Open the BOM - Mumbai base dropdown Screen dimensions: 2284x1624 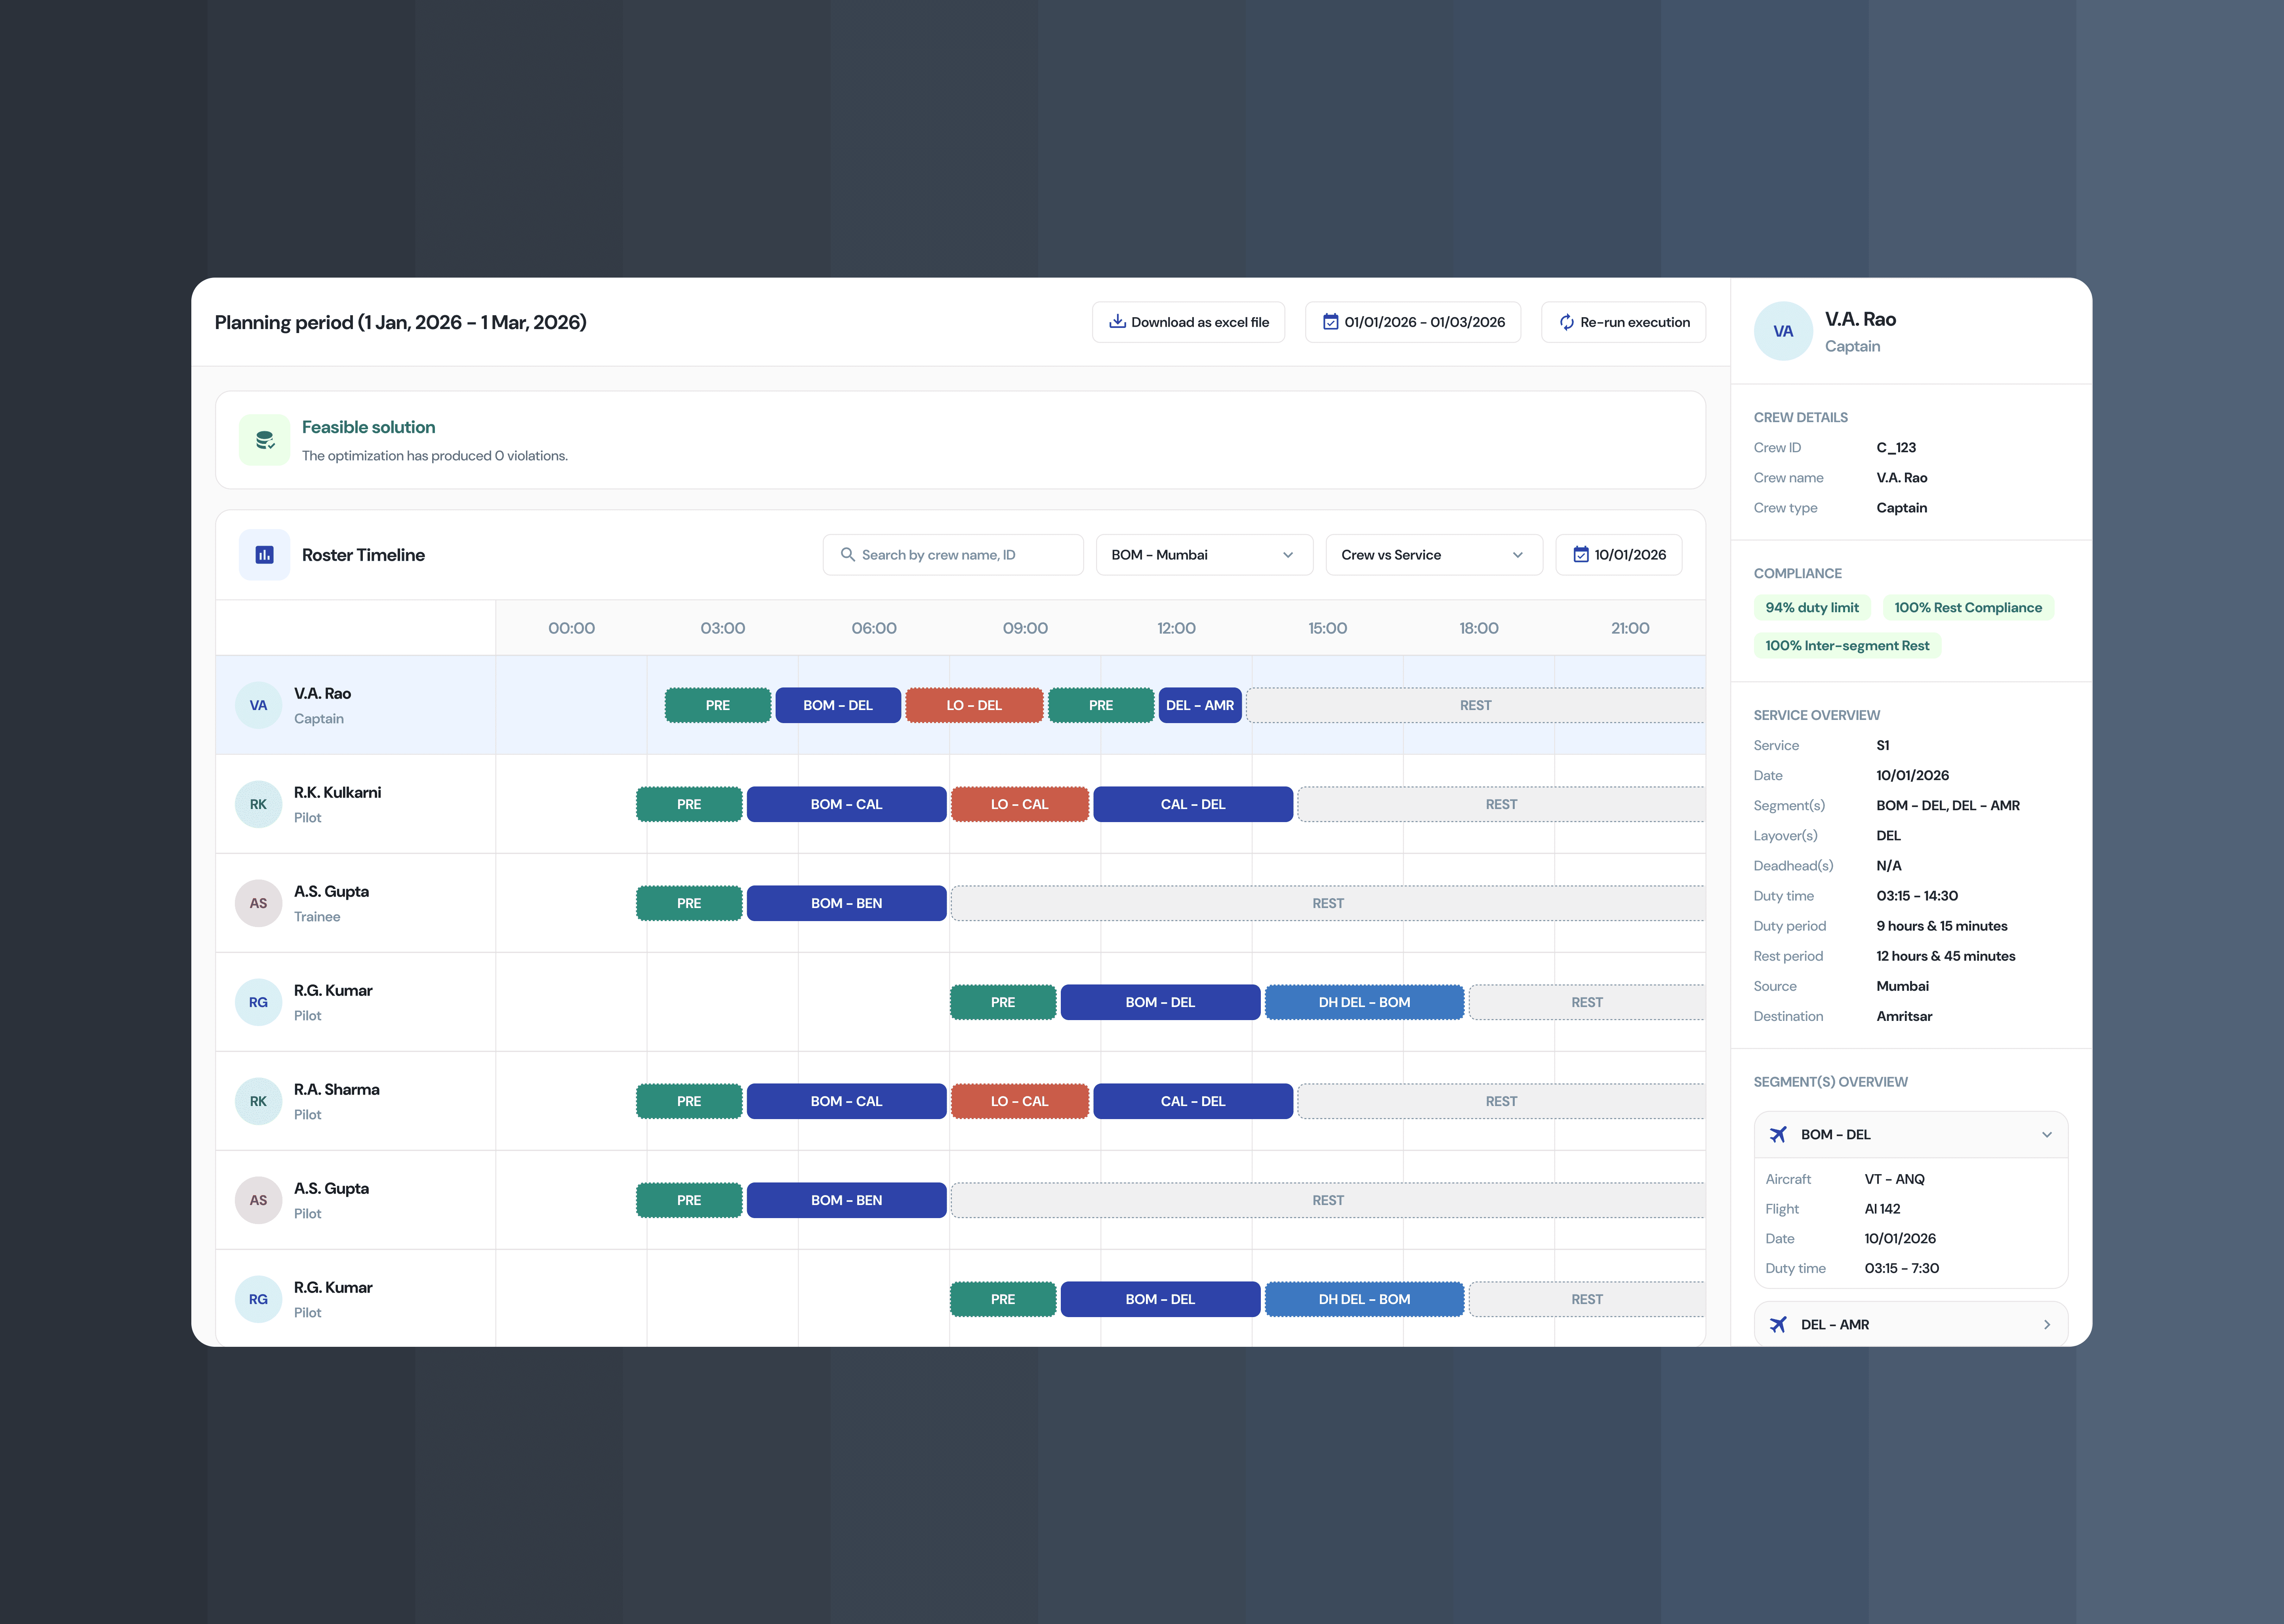1203,555
